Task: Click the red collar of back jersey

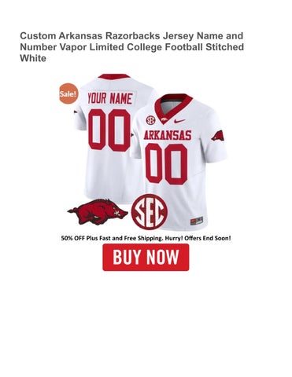Action: (x=114, y=76)
